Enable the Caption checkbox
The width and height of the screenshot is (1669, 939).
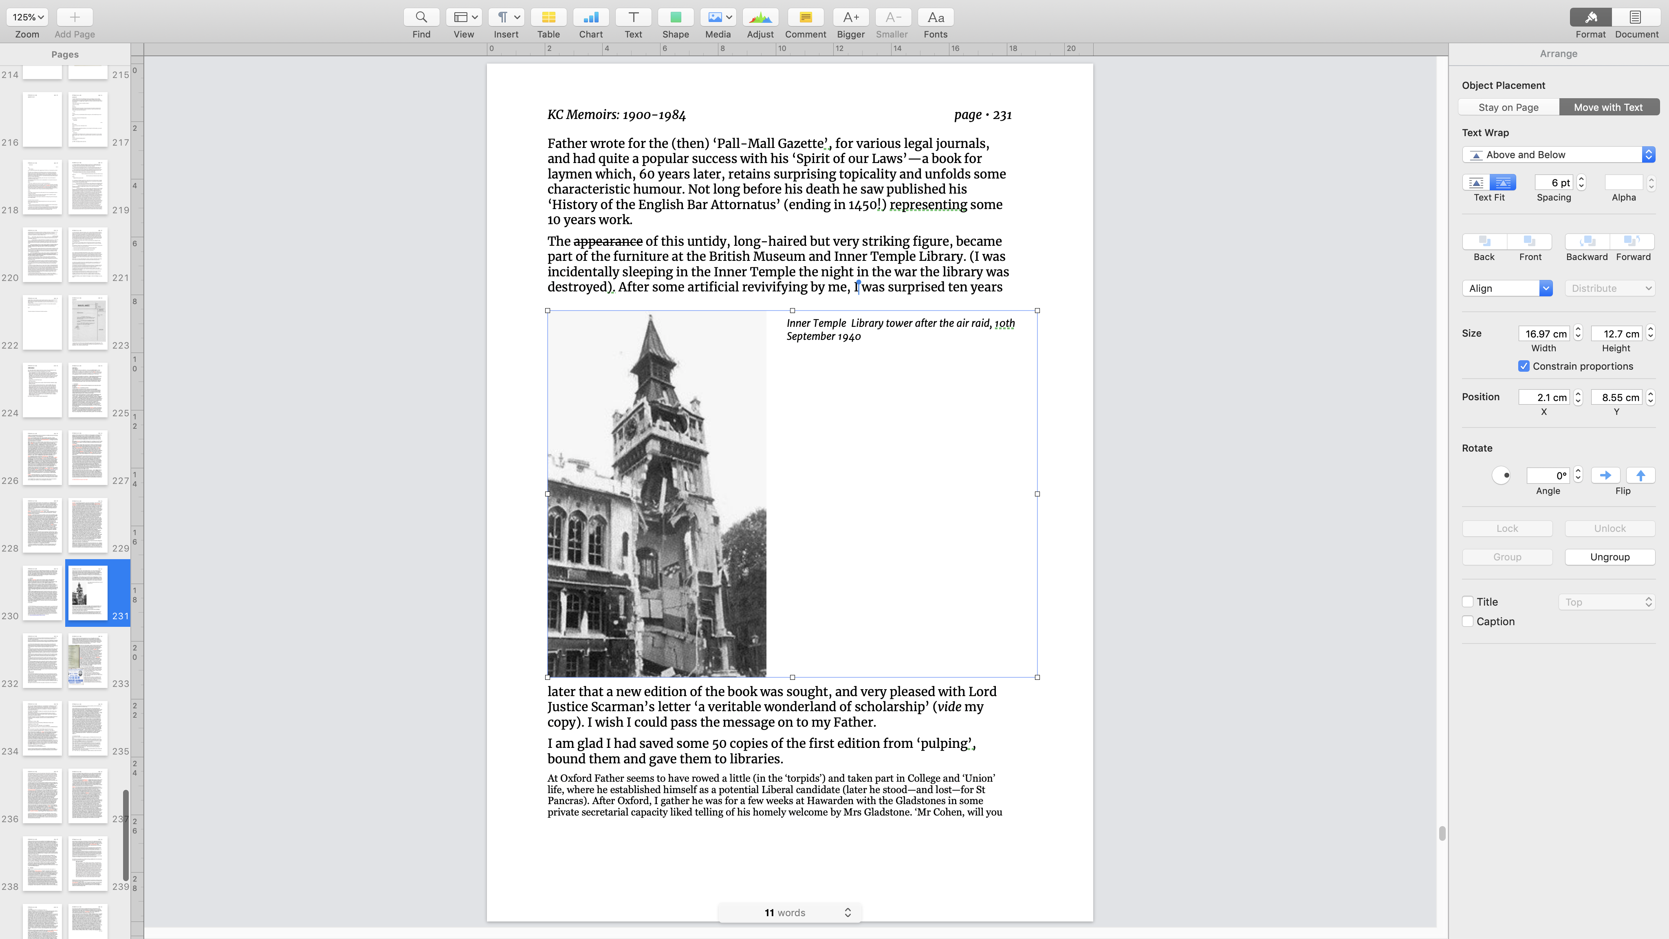(x=1468, y=621)
